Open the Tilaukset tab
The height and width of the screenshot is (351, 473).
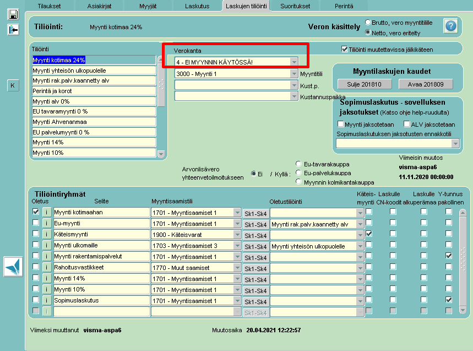click(x=49, y=6)
